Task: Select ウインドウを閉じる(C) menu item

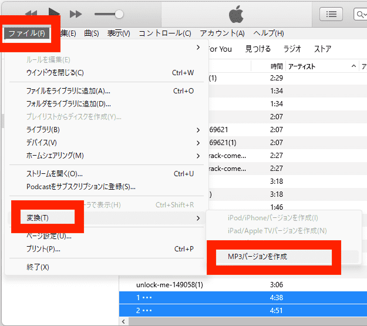Action: 107,73
